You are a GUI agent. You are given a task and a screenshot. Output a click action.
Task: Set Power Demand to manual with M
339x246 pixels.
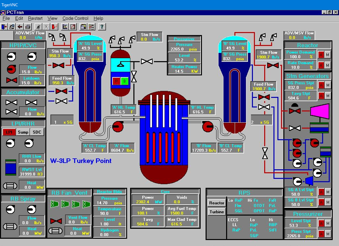tap(328, 55)
